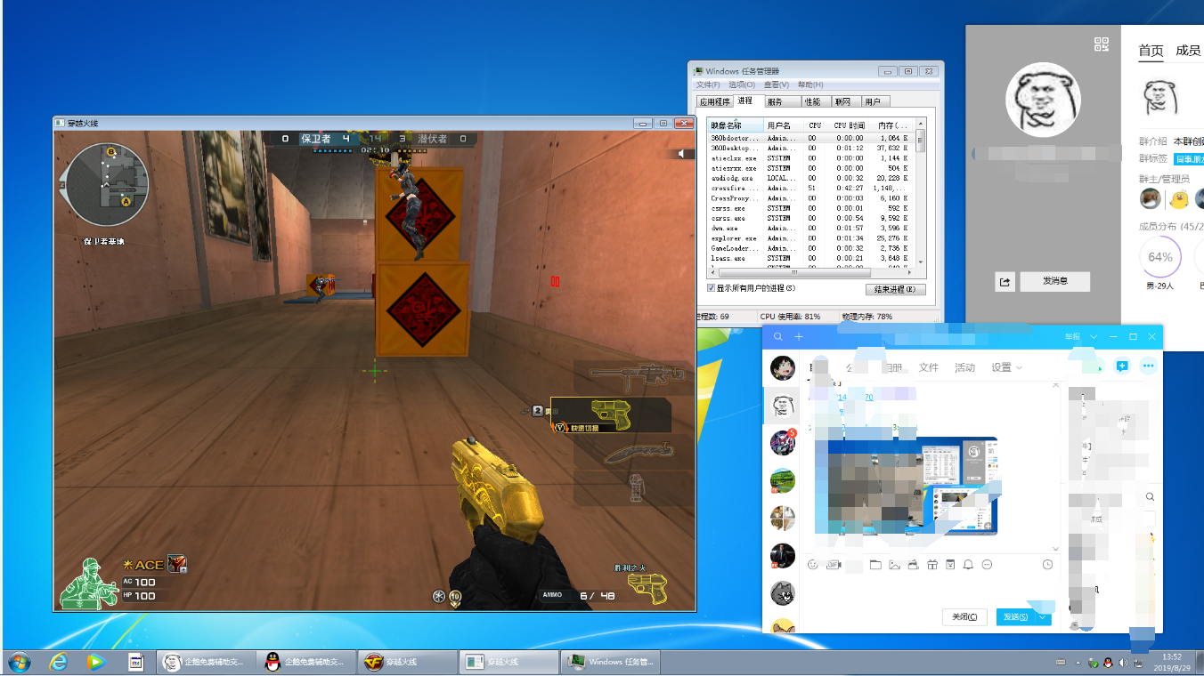Image resolution: width=1204 pixels, height=676 pixels.
Task: Toggle 显示所有用户的进程 checkbox
Action: coord(711,288)
